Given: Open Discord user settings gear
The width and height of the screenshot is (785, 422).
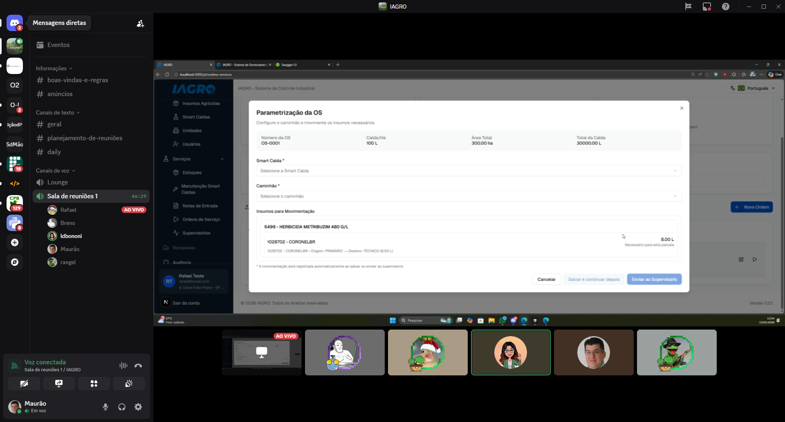Looking at the screenshot, I should pyautogui.click(x=138, y=407).
